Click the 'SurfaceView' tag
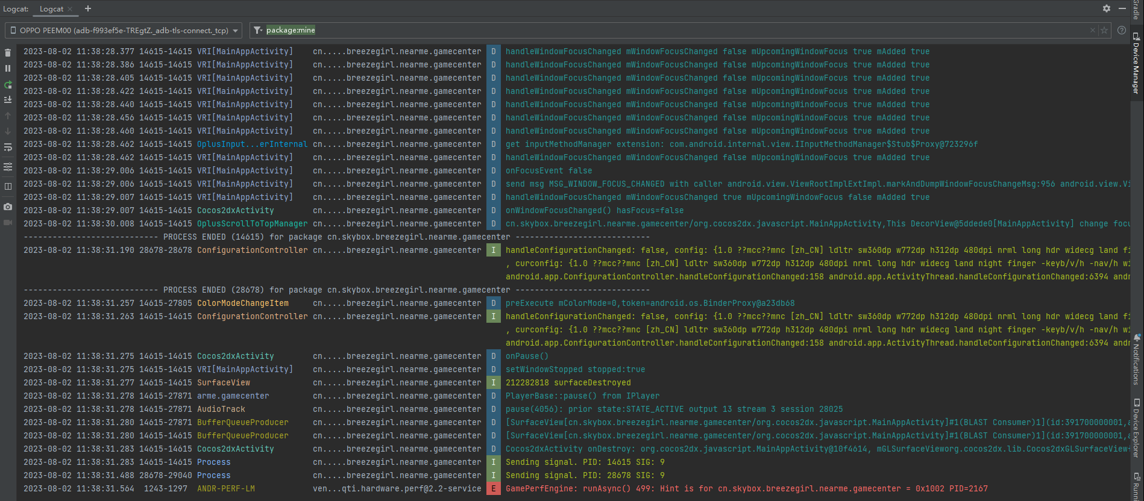This screenshot has height=501, width=1144. click(x=223, y=382)
